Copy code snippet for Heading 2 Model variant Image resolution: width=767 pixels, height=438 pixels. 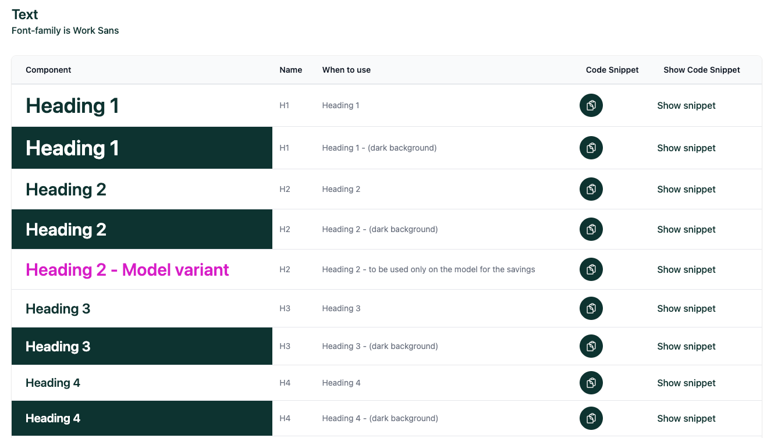point(591,269)
